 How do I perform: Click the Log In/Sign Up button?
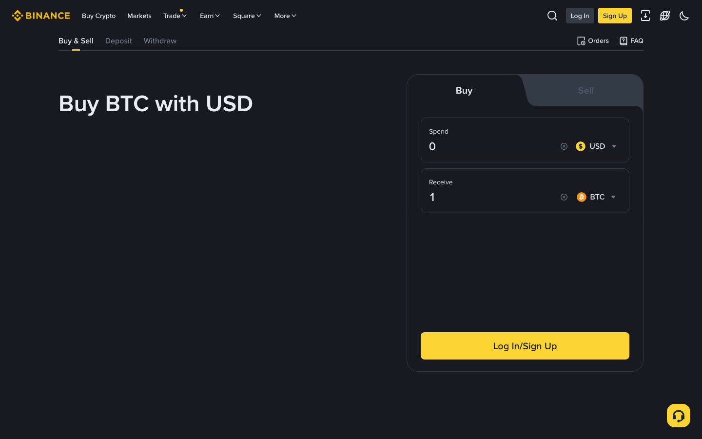(x=525, y=346)
